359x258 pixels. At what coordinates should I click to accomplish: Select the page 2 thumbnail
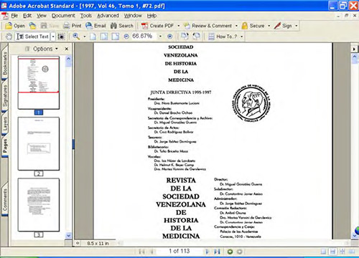pos(39,143)
